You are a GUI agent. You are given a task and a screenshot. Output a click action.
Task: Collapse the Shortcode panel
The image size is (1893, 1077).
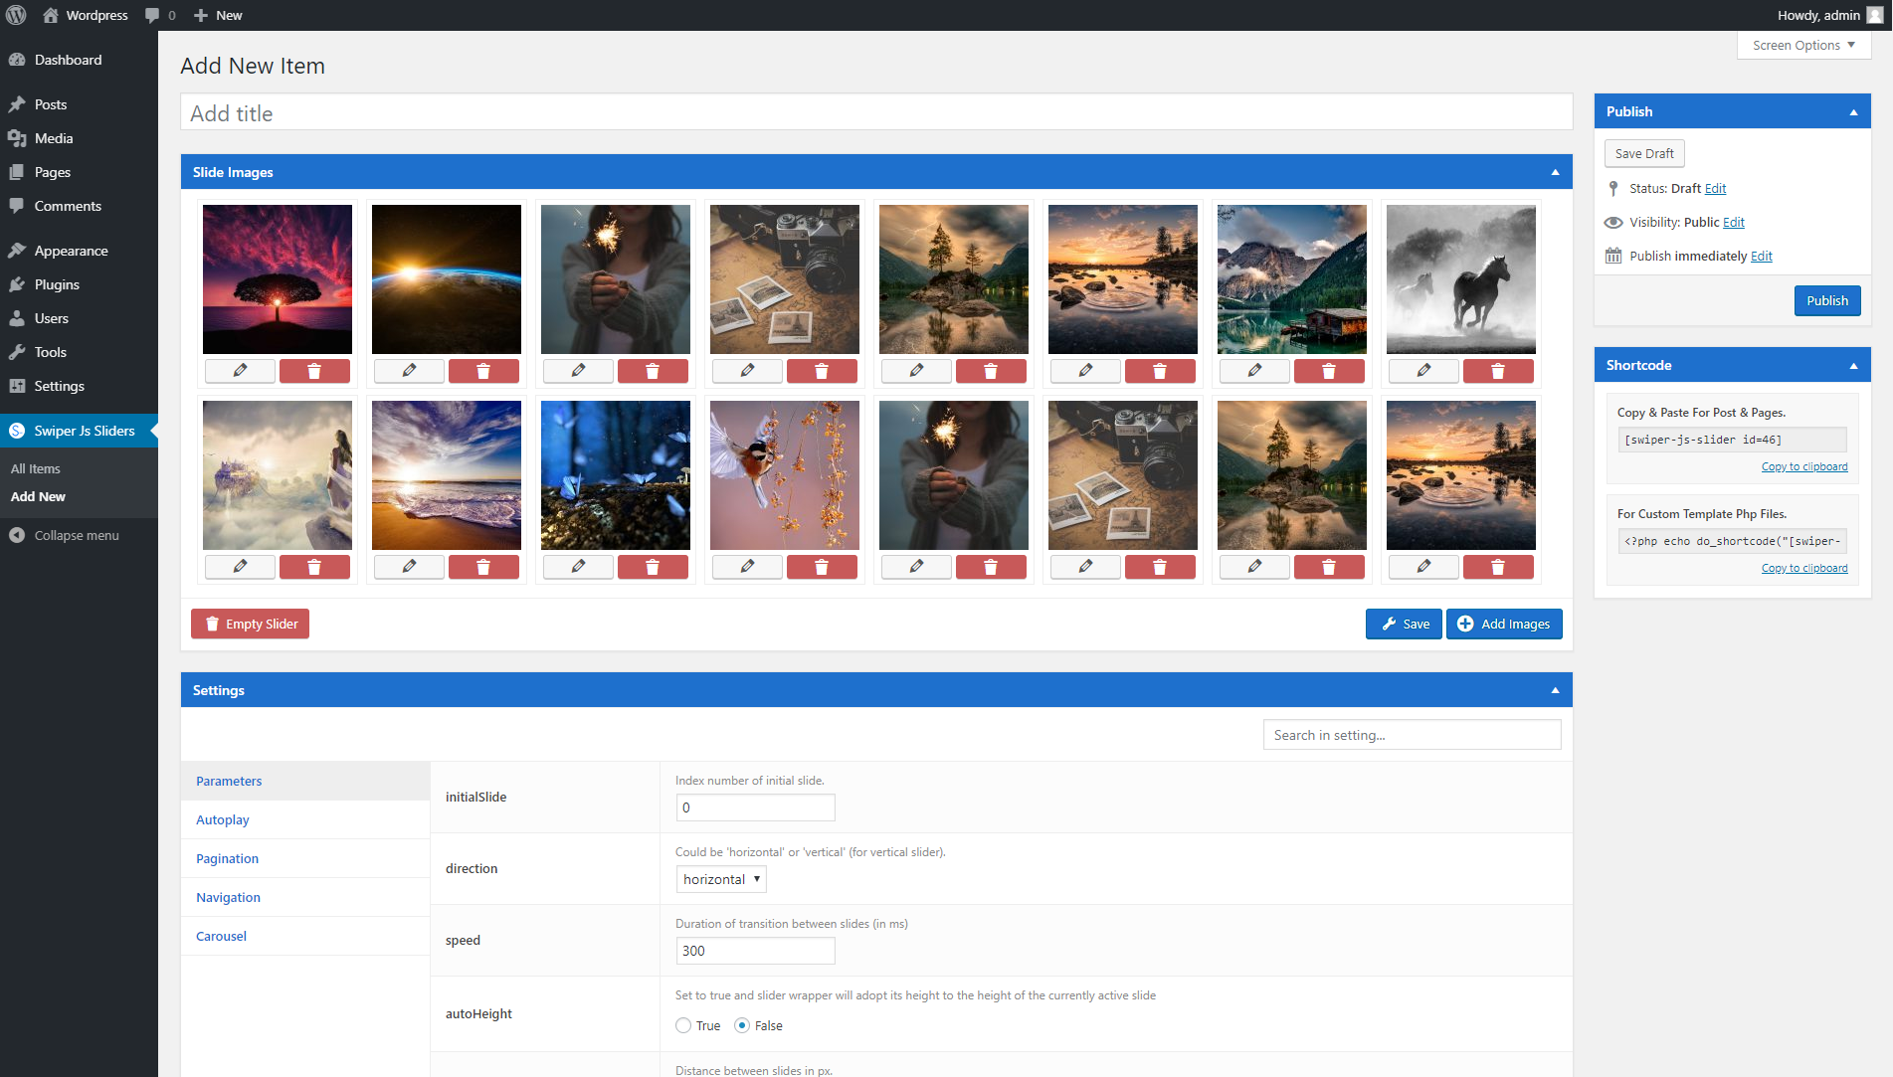[1853, 365]
